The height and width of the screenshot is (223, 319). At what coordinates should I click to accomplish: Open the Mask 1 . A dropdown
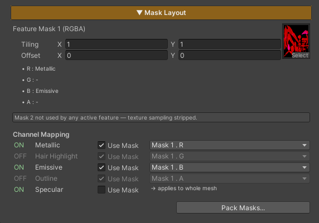pyautogui.click(x=230, y=179)
